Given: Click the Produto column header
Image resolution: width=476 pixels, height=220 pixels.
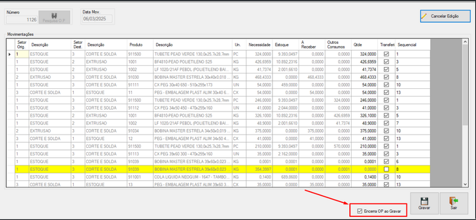Looking at the screenshot, I should (x=140, y=44).
